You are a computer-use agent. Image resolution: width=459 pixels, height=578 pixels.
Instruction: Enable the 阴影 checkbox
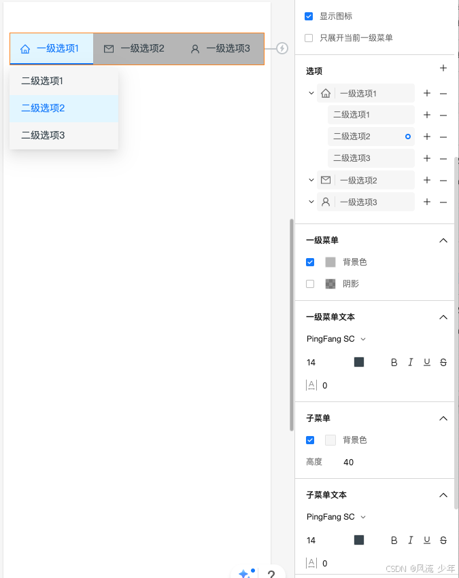click(310, 284)
